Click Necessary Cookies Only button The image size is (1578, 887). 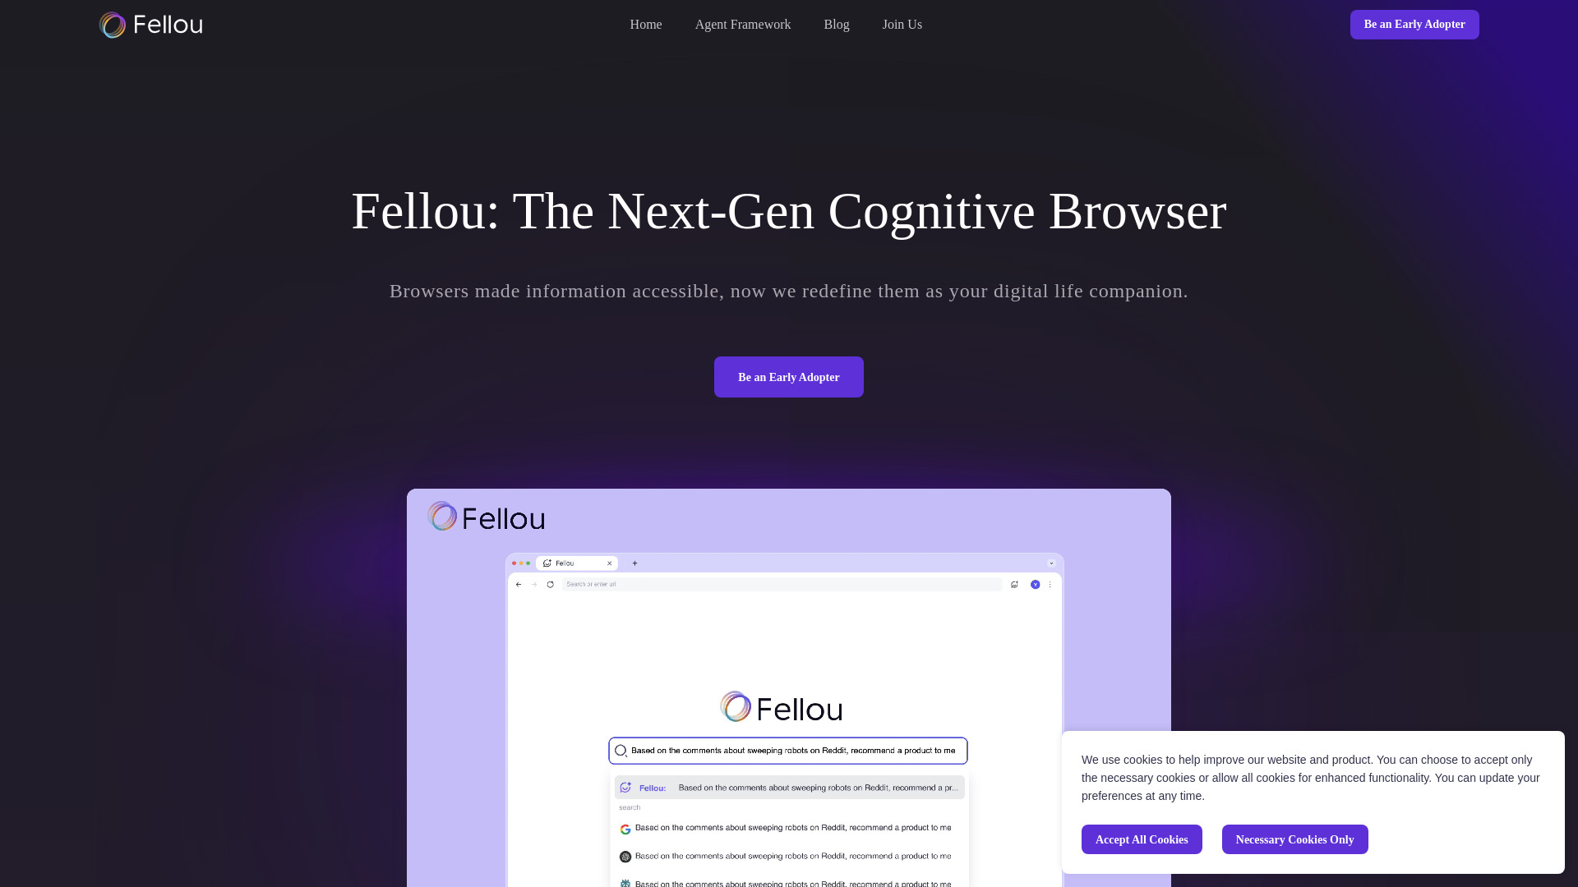pyautogui.click(x=1294, y=839)
